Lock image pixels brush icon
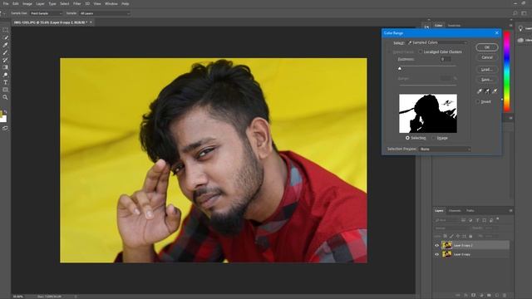 [x=451, y=236]
